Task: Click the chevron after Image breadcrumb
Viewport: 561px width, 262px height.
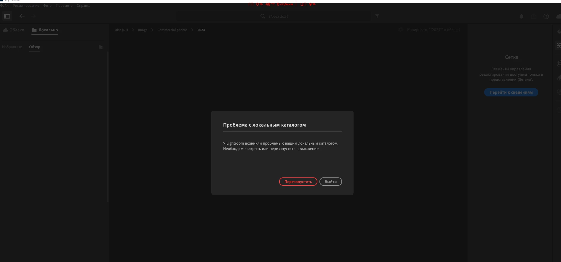Action: tap(152, 30)
